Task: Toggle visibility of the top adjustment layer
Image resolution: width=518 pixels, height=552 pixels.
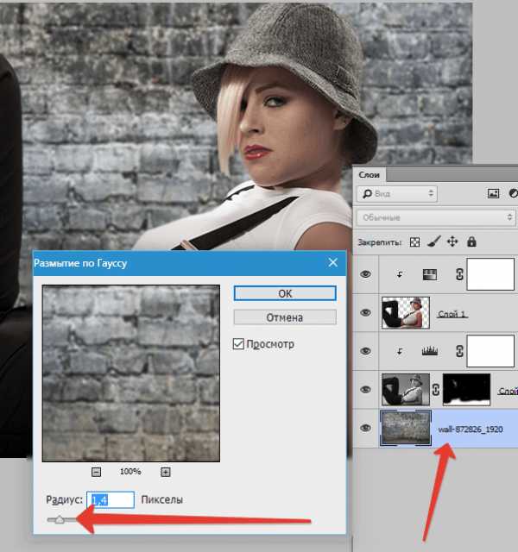Action: [x=366, y=274]
